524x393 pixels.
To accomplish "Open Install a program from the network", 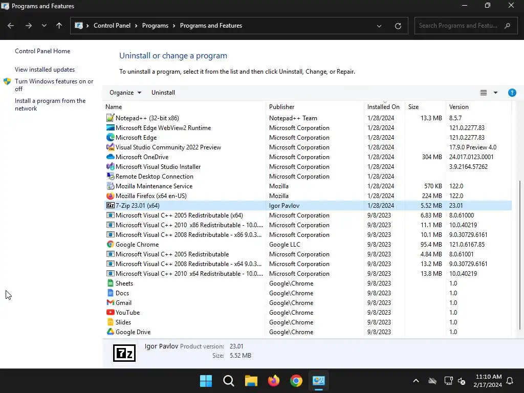I will pos(50,104).
